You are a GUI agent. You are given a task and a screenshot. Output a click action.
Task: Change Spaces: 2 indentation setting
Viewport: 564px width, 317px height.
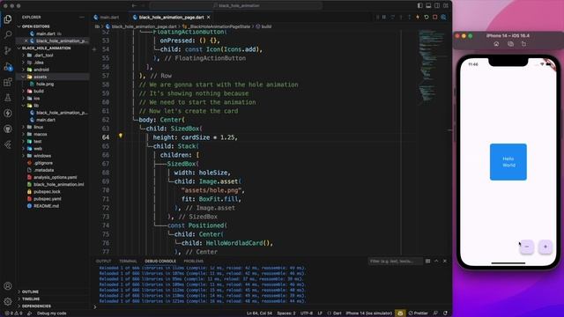pos(286,313)
